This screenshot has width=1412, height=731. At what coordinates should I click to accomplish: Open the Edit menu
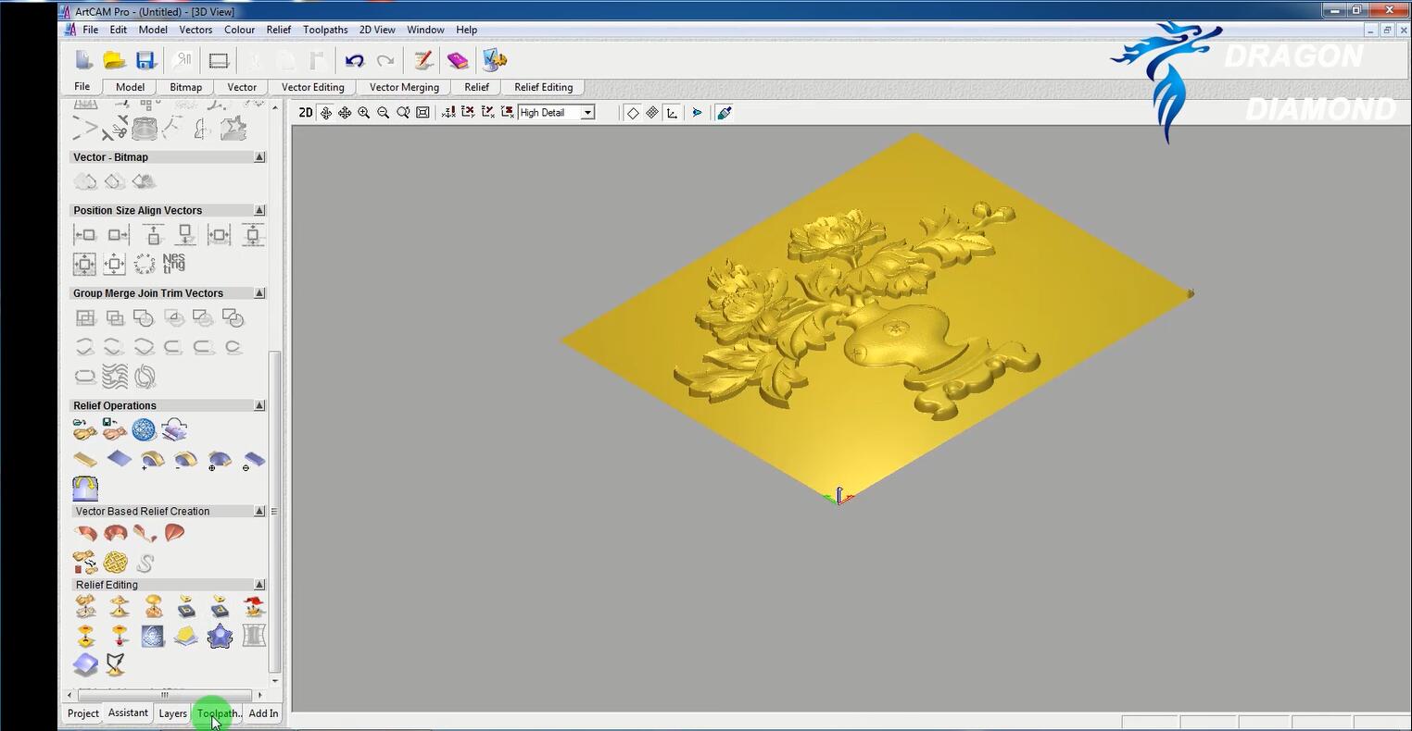[119, 30]
